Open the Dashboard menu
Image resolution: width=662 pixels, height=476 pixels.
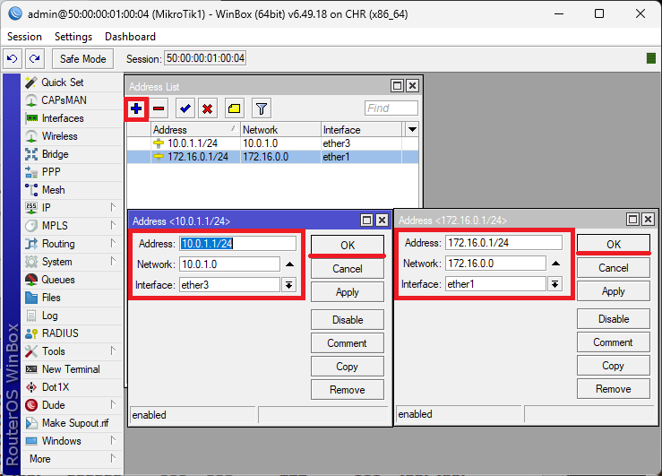[130, 37]
